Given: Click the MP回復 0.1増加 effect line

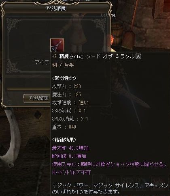Looking at the screenshot, I should coord(69,156).
